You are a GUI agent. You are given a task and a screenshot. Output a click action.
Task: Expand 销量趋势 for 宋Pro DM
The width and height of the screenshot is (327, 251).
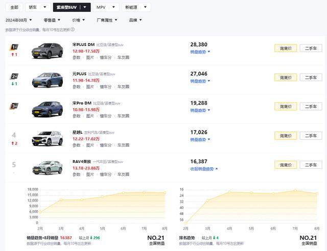[200, 110]
